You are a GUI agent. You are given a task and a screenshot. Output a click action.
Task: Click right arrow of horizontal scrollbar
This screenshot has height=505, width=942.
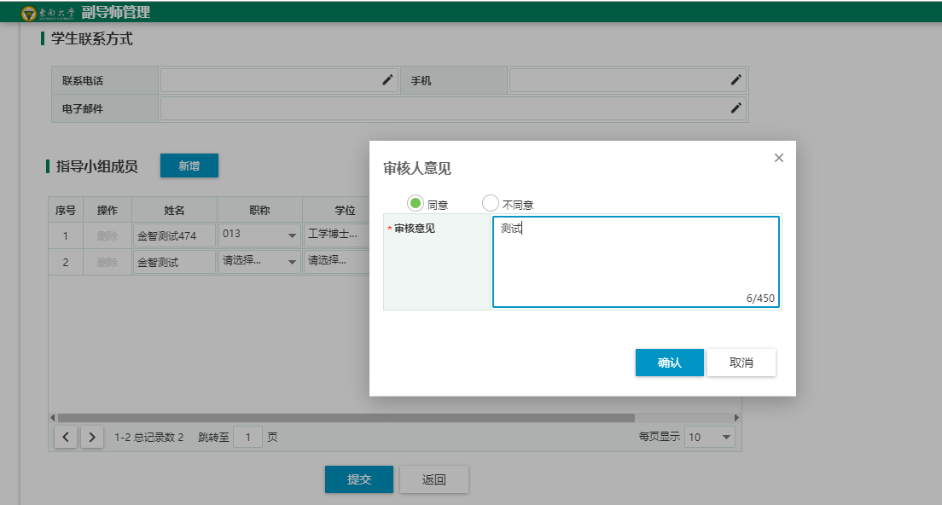pyautogui.click(x=737, y=418)
